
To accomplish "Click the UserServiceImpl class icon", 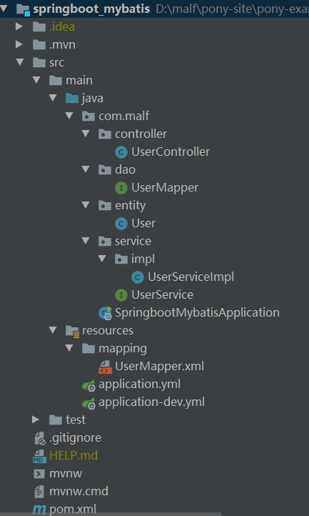I will point(138,277).
